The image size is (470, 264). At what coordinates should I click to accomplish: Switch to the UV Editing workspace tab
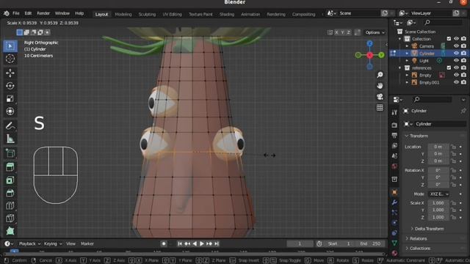pyautogui.click(x=172, y=14)
